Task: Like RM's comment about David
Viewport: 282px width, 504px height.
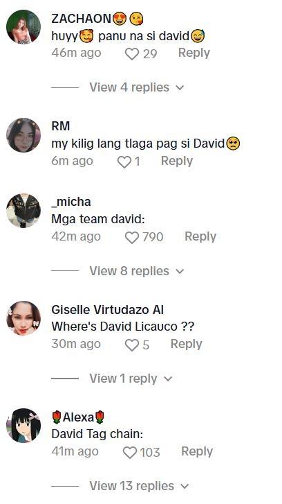Action: (124, 162)
